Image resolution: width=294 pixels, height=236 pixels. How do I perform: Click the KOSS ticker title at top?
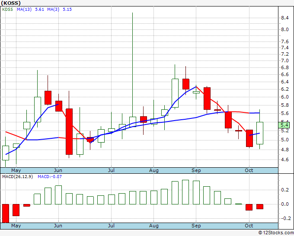(11, 3)
